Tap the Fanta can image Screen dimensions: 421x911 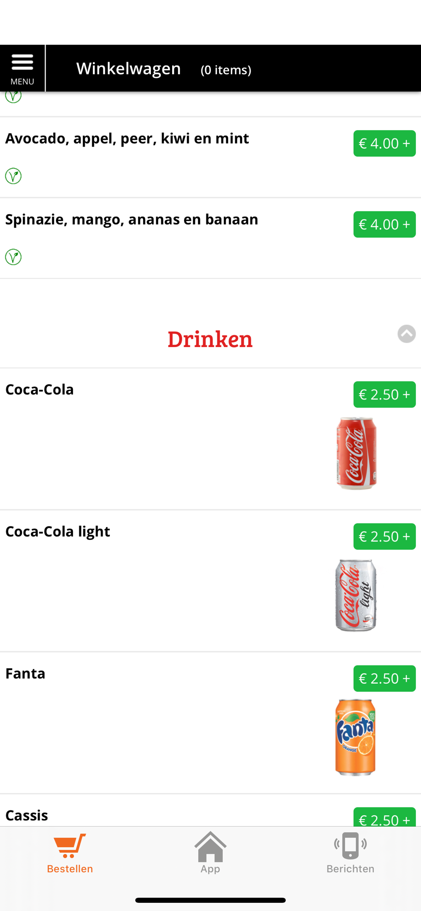[x=355, y=737]
